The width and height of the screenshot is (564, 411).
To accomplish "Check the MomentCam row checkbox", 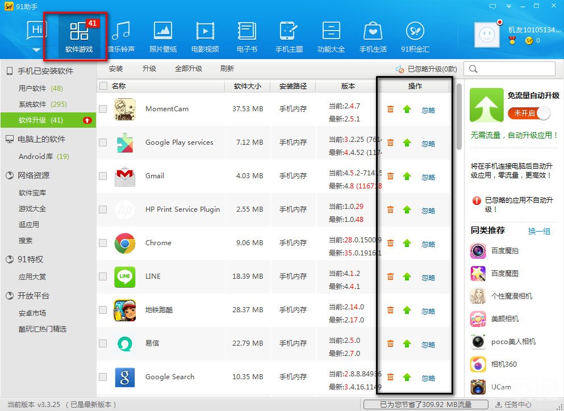I will click(x=103, y=109).
